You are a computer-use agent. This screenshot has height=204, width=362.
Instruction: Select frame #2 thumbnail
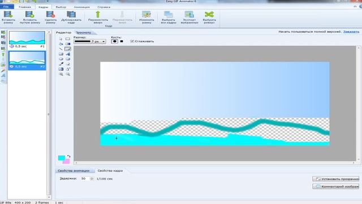(x=27, y=58)
